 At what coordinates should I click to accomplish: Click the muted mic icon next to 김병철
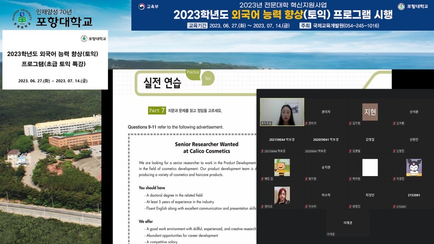click(351, 151)
